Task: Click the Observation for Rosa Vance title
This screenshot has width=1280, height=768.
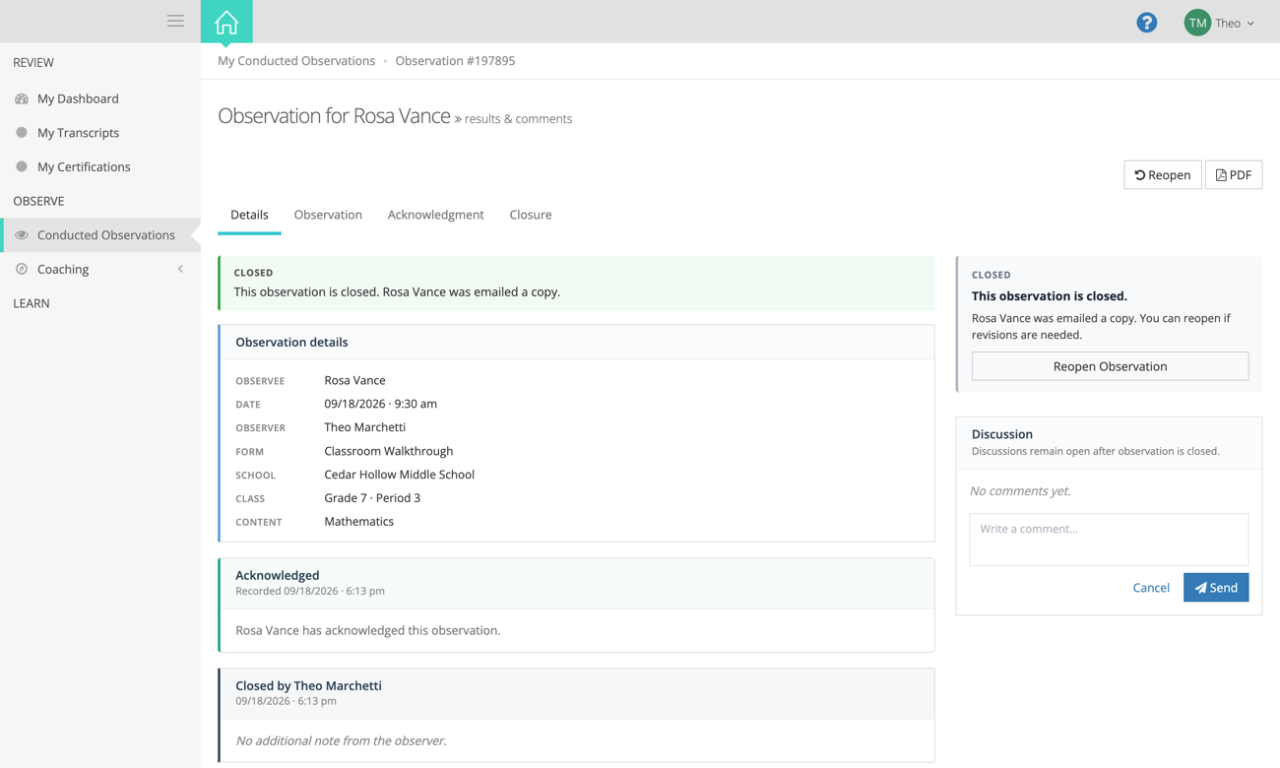Action: pyautogui.click(x=334, y=115)
